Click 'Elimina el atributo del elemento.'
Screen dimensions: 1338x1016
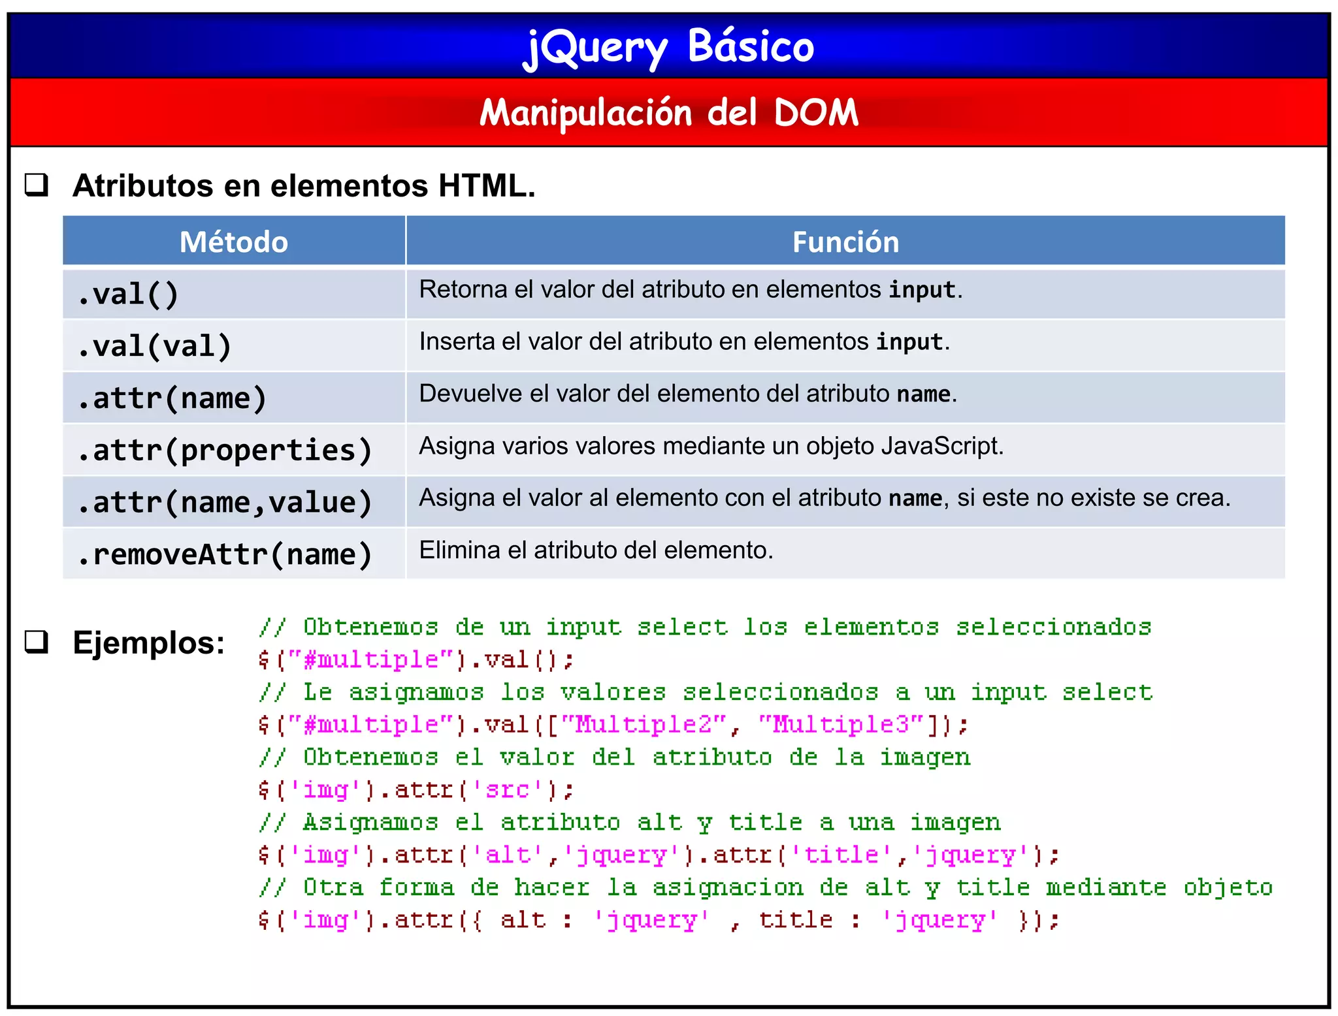596,550
